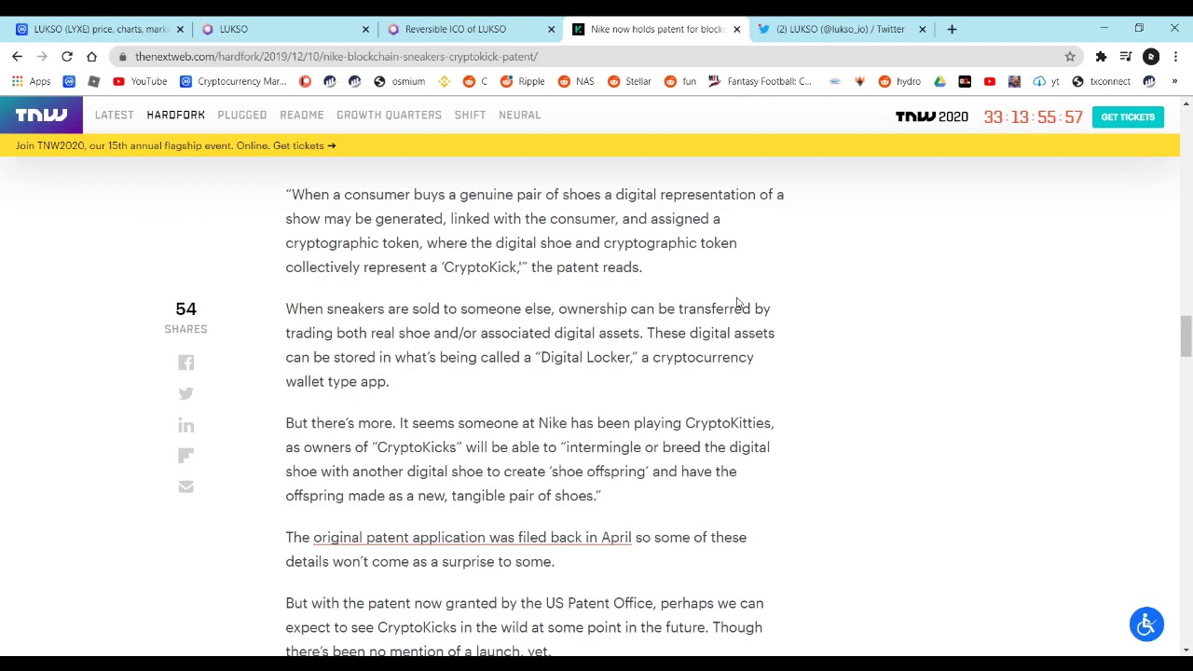Open the NAS reddit bookmark
Image resolution: width=1193 pixels, height=671 pixels.
click(576, 81)
